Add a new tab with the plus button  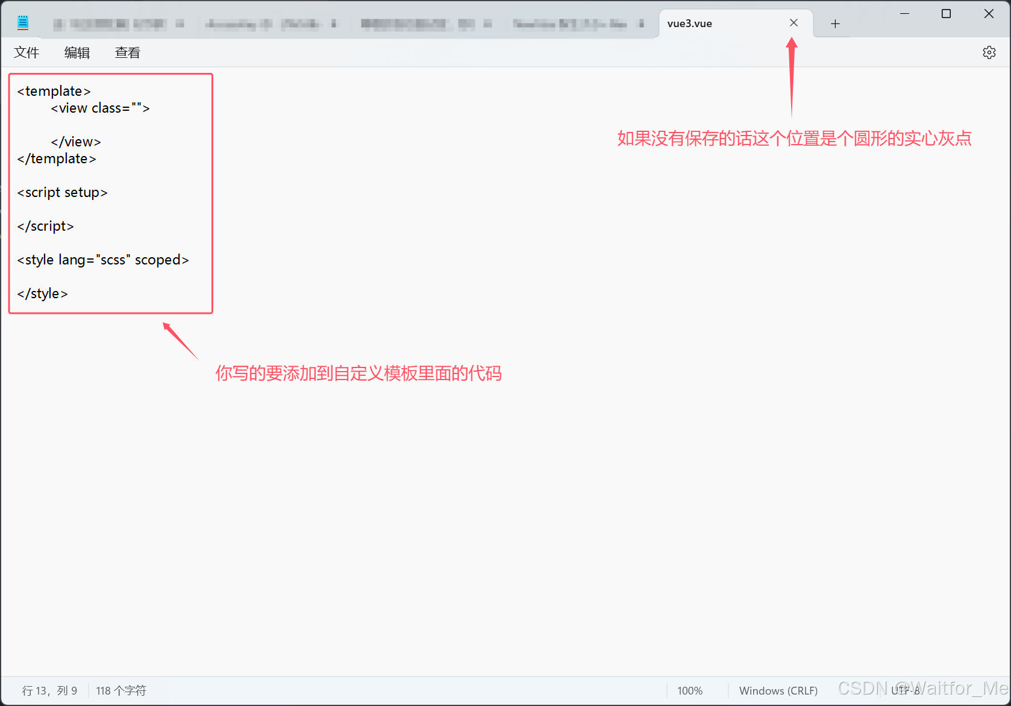(x=835, y=23)
